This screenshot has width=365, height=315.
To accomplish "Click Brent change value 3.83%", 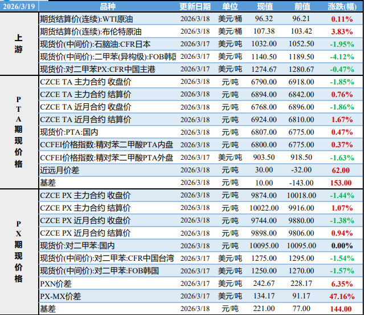I will (x=342, y=31).
